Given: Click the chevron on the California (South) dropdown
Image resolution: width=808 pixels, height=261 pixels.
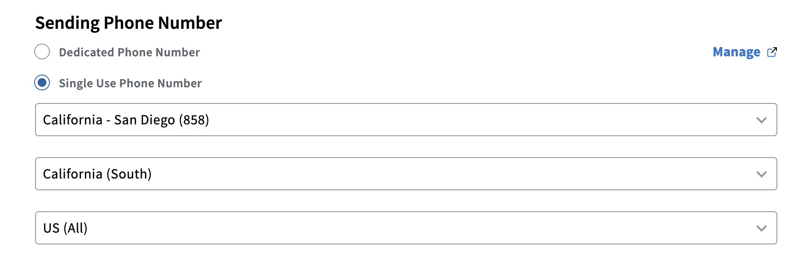Looking at the screenshot, I should pos(762,174).
